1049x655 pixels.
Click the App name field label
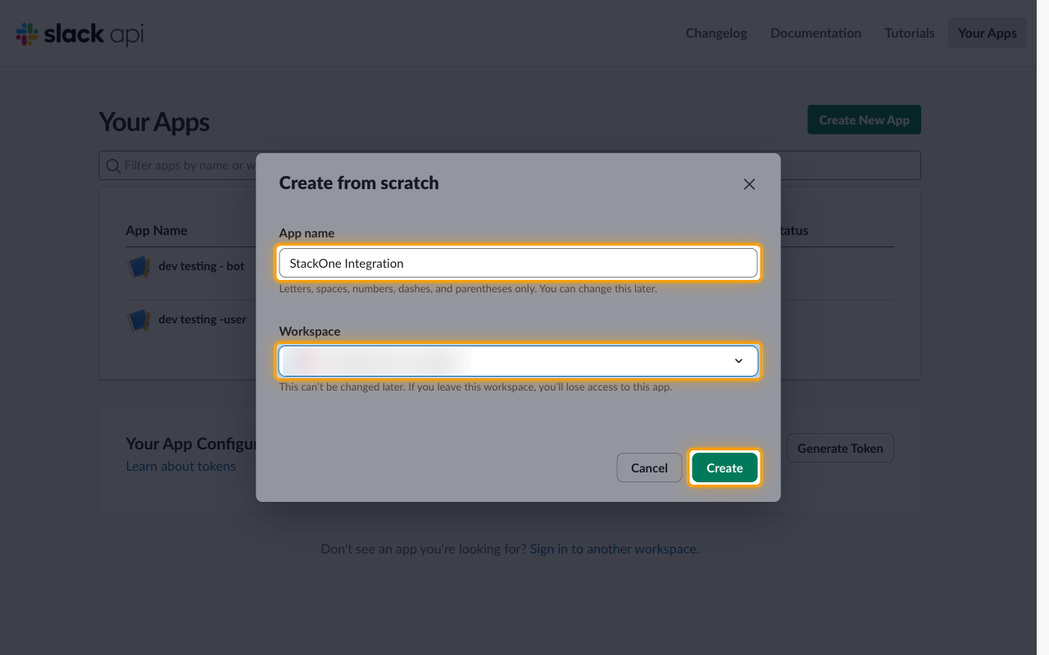[x=307, y=233]
